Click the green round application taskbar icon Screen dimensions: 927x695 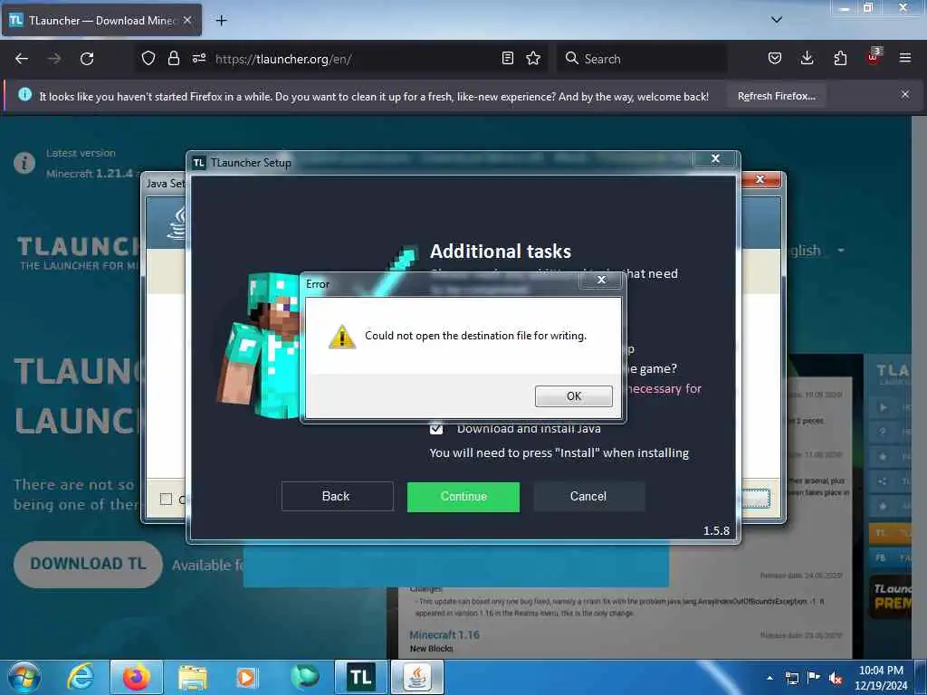tap(304, 677)
